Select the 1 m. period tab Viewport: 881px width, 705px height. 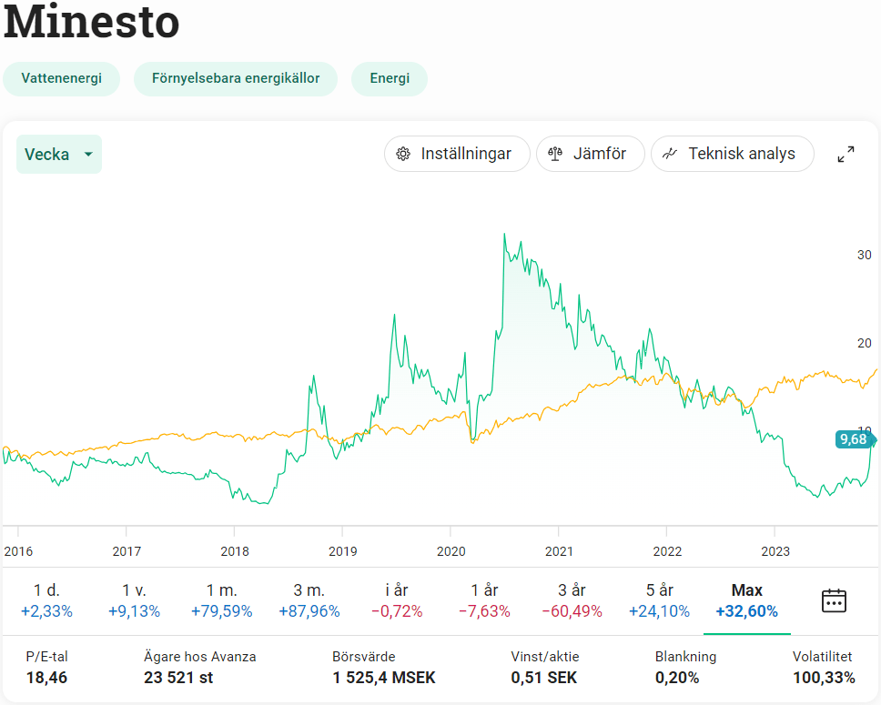(x=221, y=600)
